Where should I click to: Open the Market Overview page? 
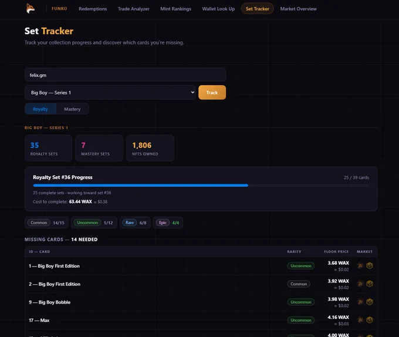[x=299, y=9]
